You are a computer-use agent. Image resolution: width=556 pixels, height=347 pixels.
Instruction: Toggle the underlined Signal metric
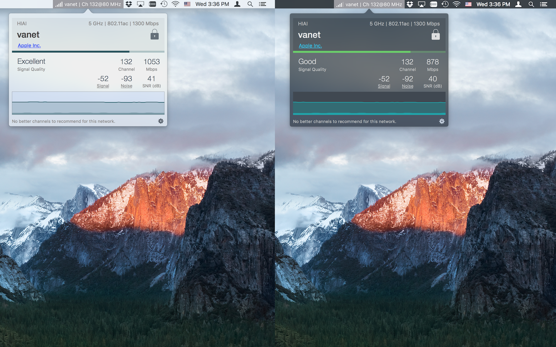click(103, 86)
